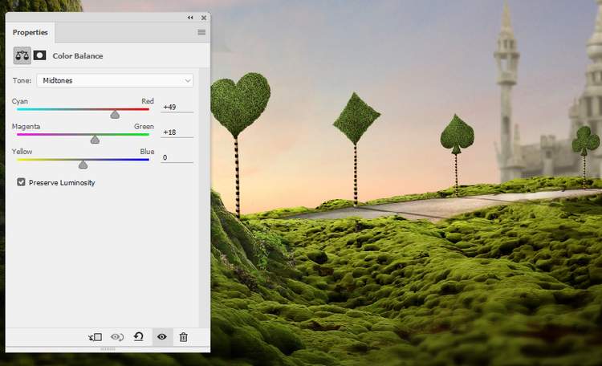View previous state icon
602x366 pixels.
(117, 337)
